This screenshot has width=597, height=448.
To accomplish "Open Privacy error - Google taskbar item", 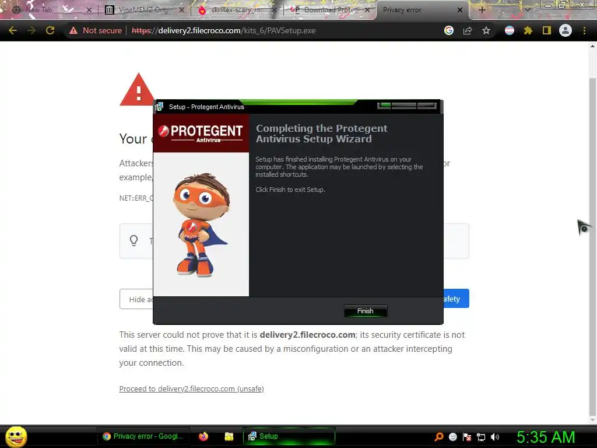I will point(143,436).
